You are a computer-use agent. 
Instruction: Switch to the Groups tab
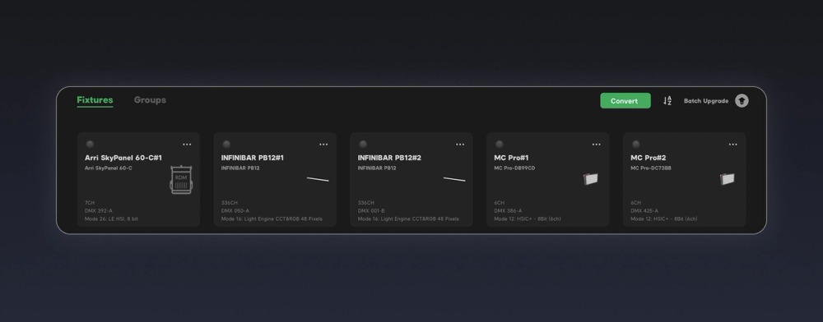pos(150,100)
